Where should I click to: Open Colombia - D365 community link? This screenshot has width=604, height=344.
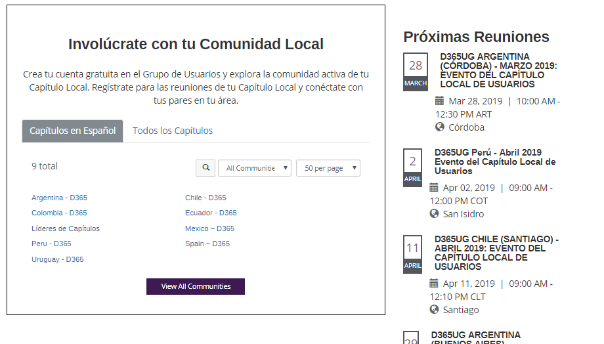tap(59, 213)
